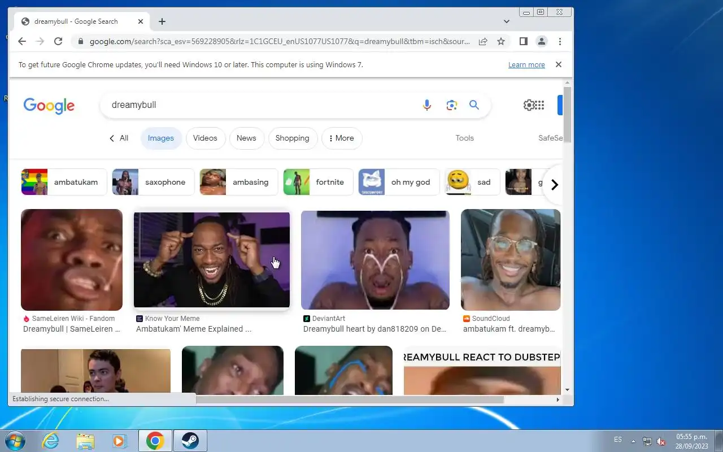723x452 pixels.
Task: Switch to the All results tab
Action: (x=119, y=138)
